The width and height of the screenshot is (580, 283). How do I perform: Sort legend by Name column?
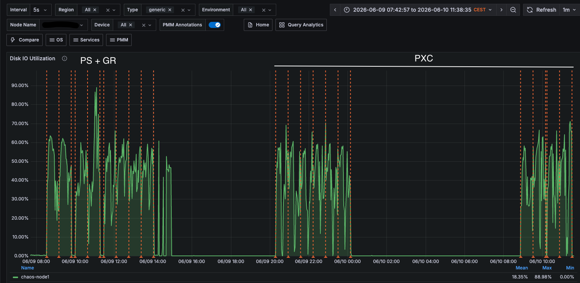28,268
